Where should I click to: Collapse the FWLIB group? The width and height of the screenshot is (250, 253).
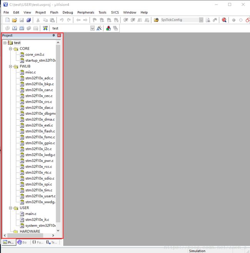point(10,66)
